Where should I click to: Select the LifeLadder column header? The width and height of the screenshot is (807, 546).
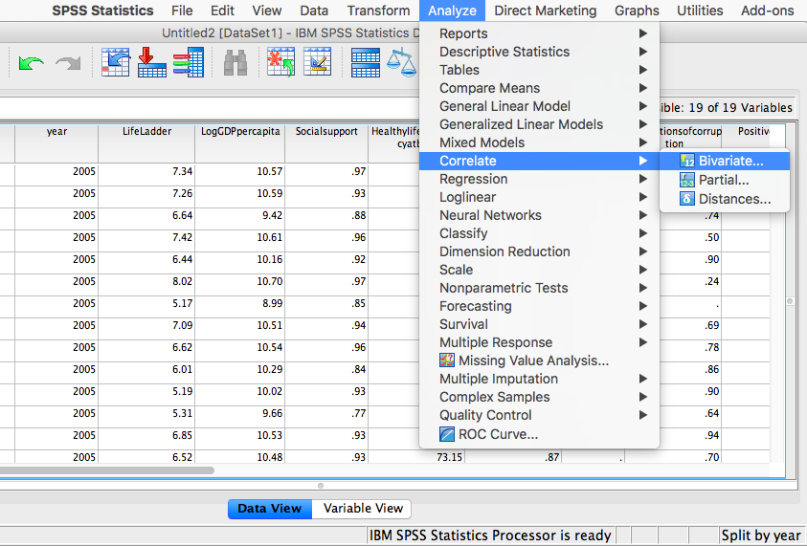point(146,142)
